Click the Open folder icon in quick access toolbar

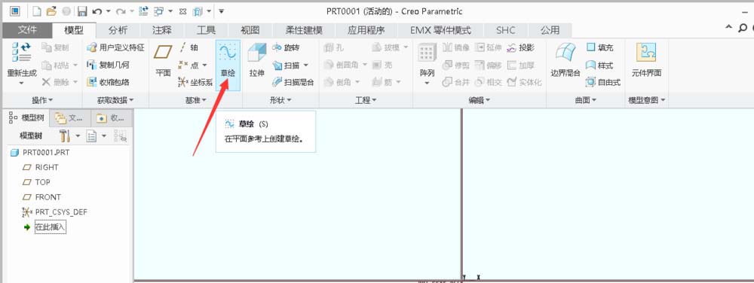(x=51, y=11)
